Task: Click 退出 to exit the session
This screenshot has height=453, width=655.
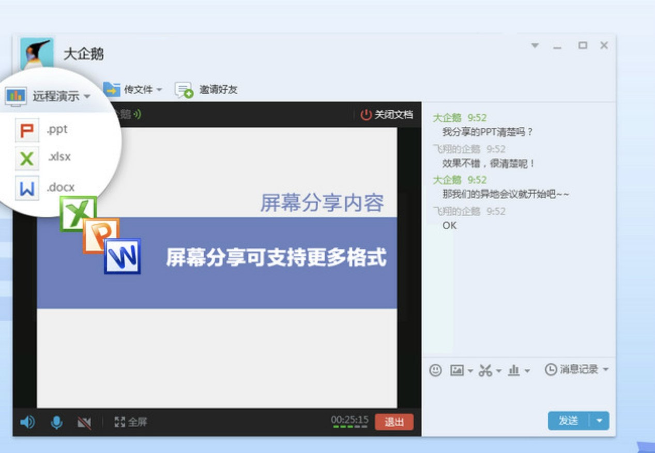Action: [x=393, y=422]
